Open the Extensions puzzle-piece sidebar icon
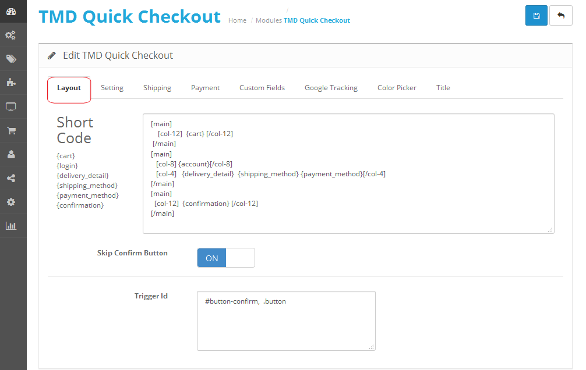 11,83
